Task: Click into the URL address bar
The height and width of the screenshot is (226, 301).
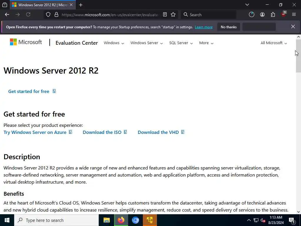Action: tap(110, 15)
